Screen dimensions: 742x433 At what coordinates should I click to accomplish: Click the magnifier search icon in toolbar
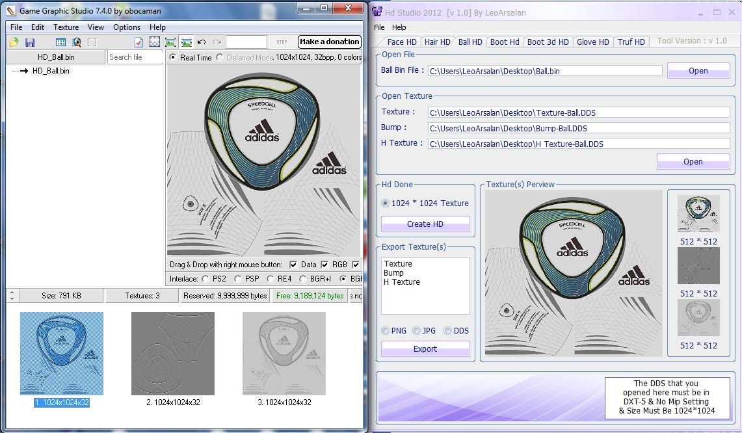coord(77,42)
